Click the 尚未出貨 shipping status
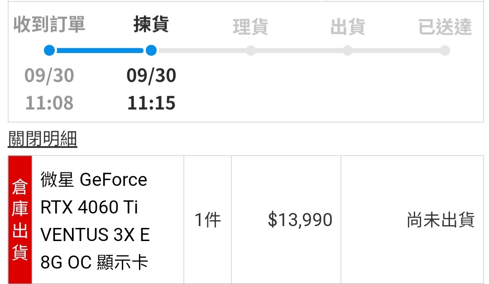The image size is (489, 284). (440, 220)
